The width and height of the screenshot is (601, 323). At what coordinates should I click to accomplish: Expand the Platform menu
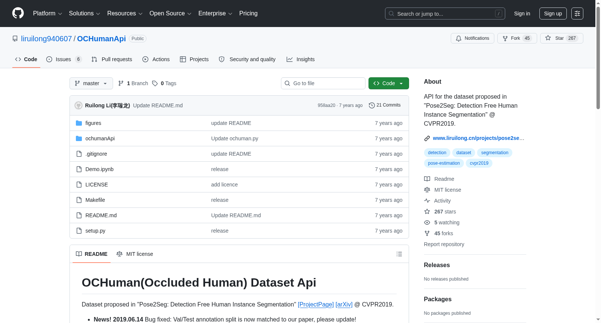(x=47, y=14)
